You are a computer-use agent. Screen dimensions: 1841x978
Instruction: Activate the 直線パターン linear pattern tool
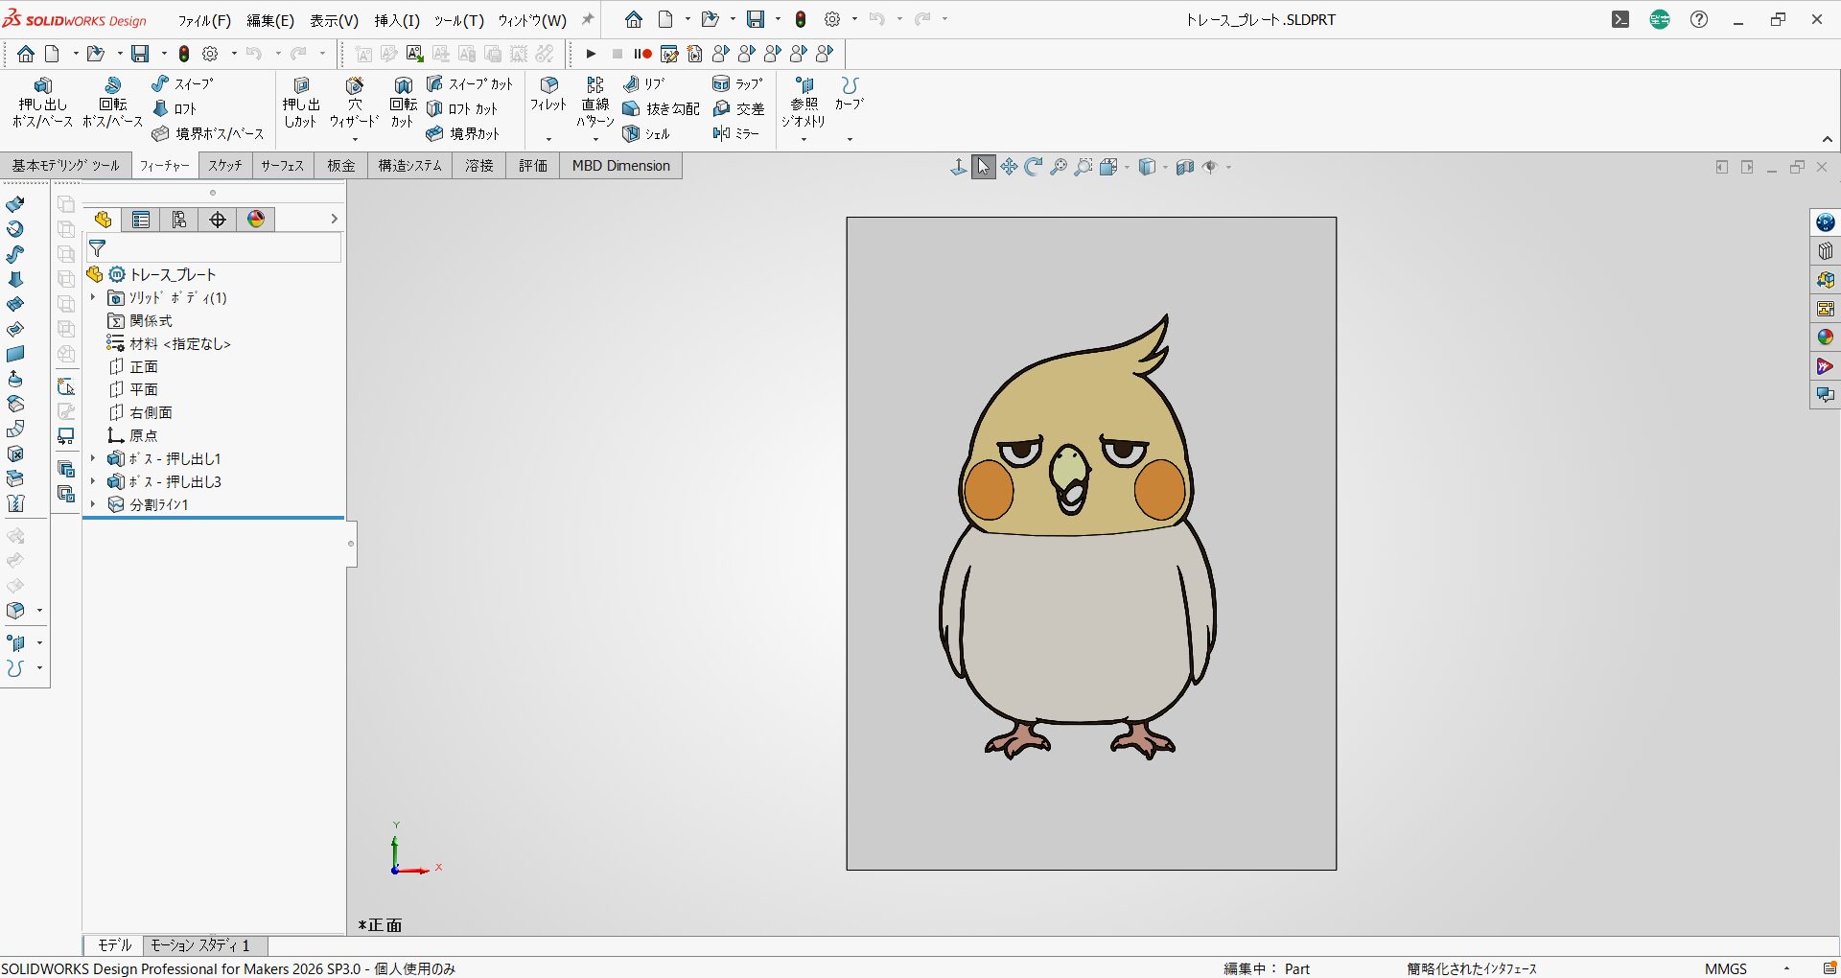click(x=595, y=102)
